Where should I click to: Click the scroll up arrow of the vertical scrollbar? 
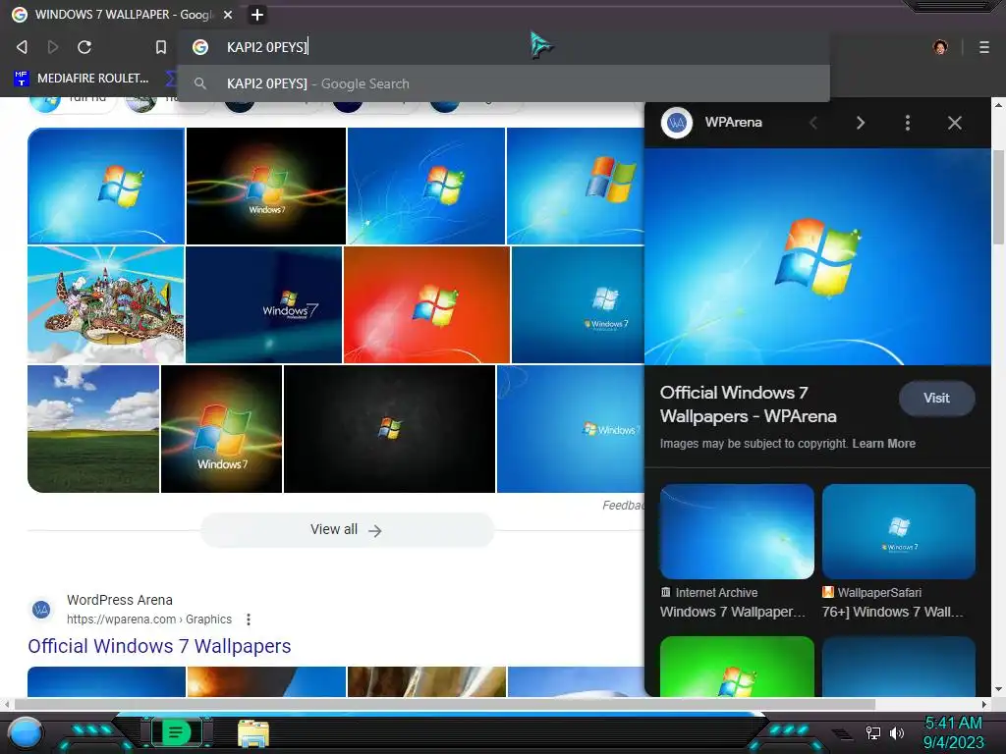998,104
